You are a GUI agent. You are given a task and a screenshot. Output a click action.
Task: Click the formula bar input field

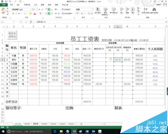tap(99, 22)
